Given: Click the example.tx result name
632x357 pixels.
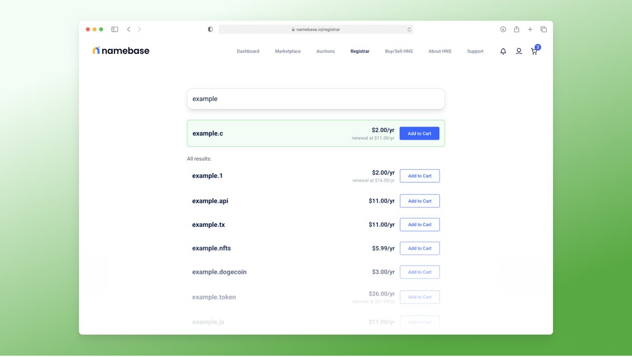Looking at the screenshot, I should pyautogui.click(x=209, y=225).
